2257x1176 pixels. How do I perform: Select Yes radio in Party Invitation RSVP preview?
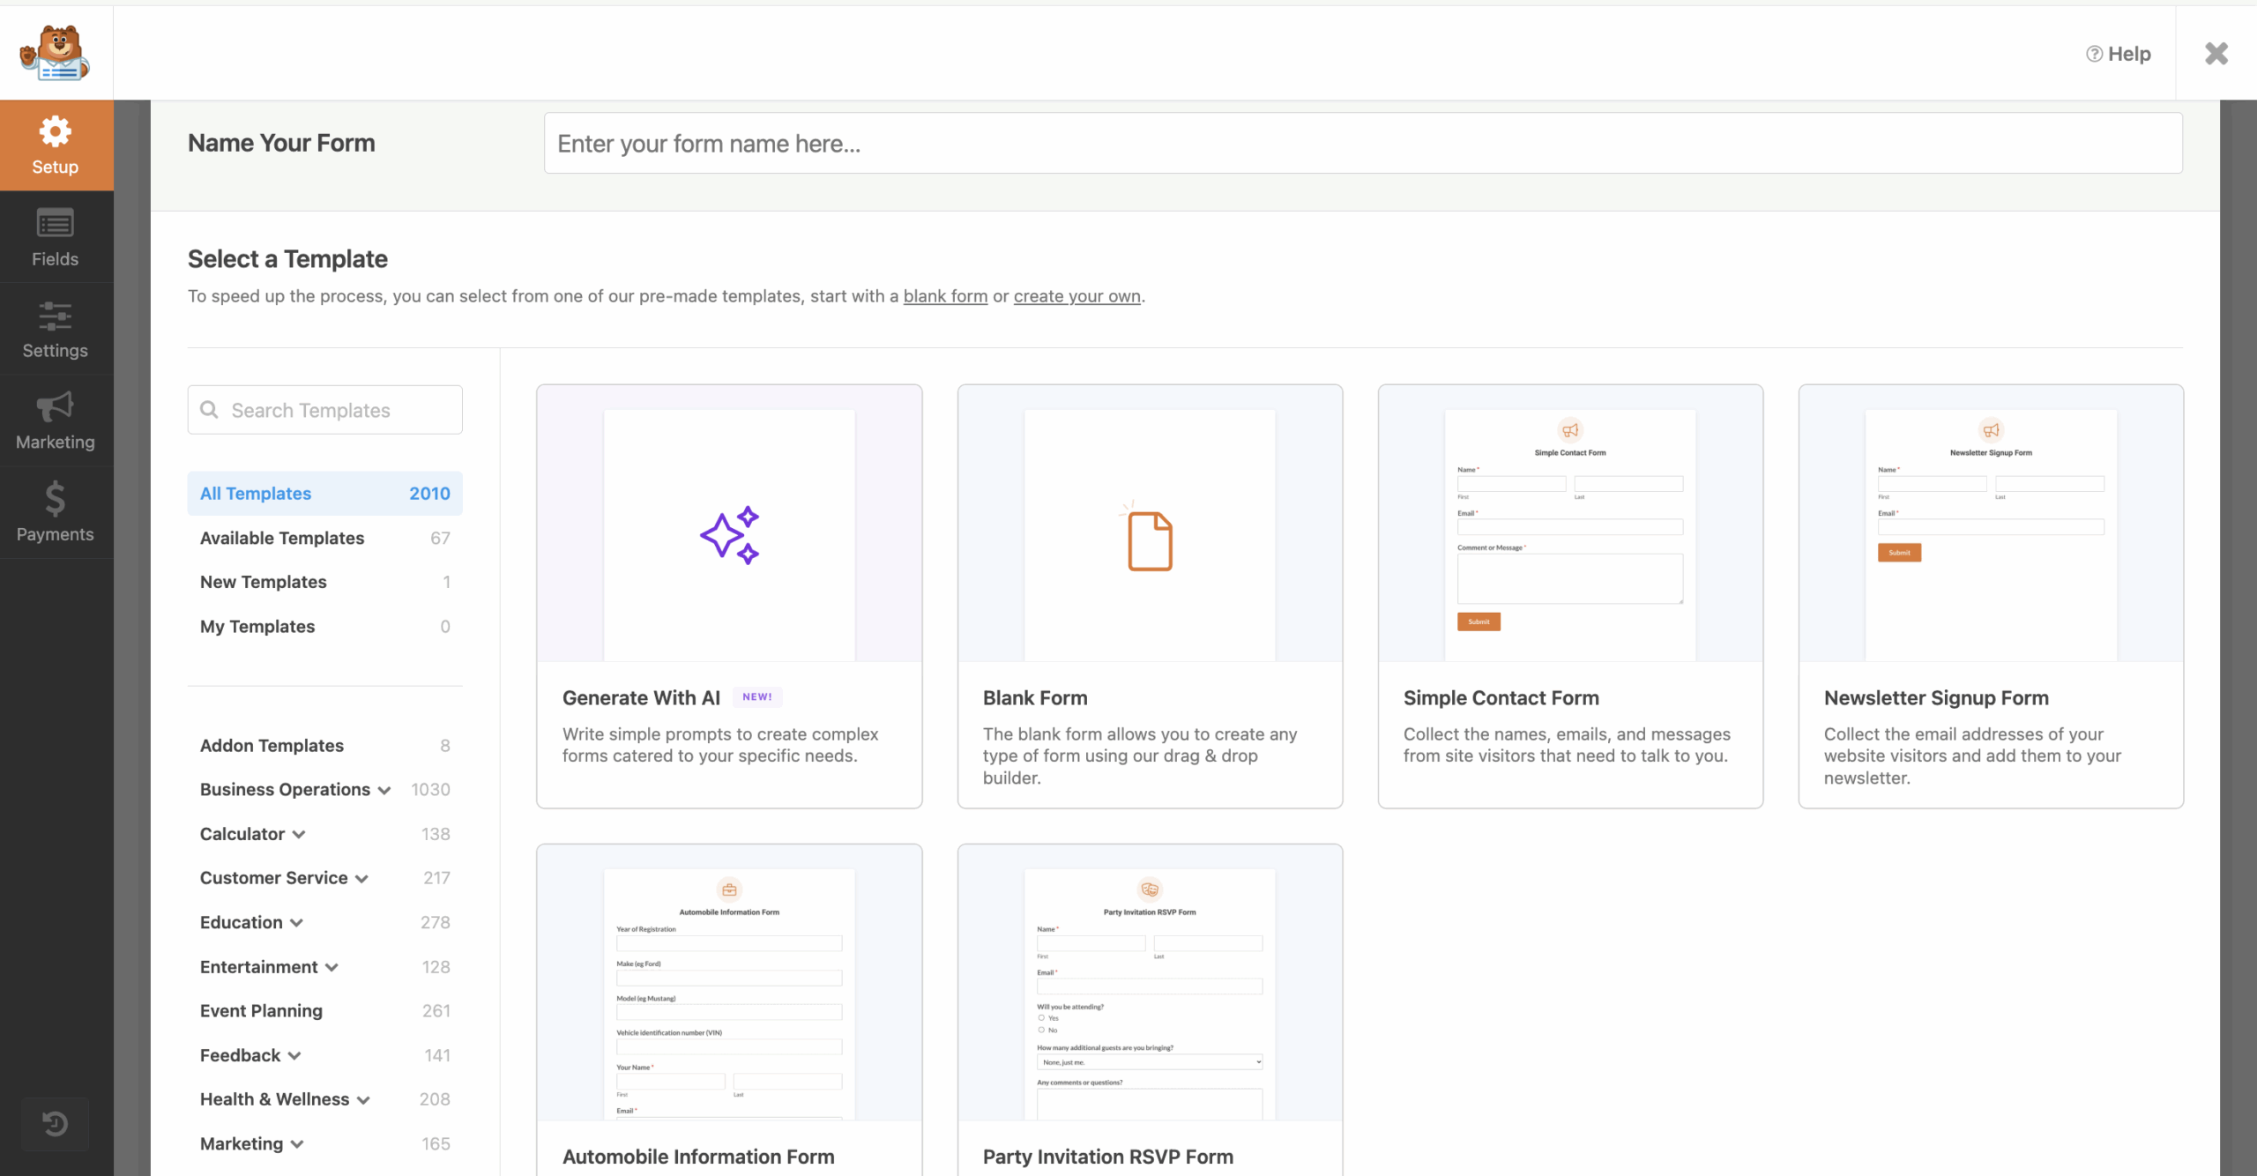point(1041,1017)
